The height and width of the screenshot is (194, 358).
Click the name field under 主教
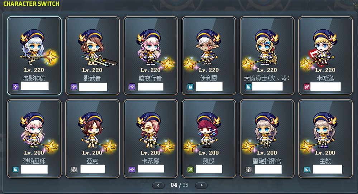328,169
